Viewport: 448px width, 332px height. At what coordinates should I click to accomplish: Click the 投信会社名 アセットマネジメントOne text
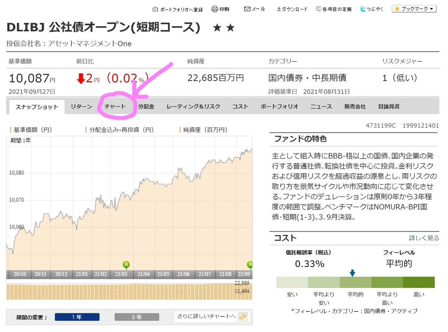69,44
